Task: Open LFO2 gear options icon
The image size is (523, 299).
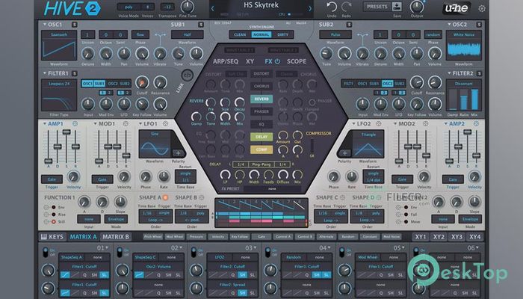Action: click(379, 123)
